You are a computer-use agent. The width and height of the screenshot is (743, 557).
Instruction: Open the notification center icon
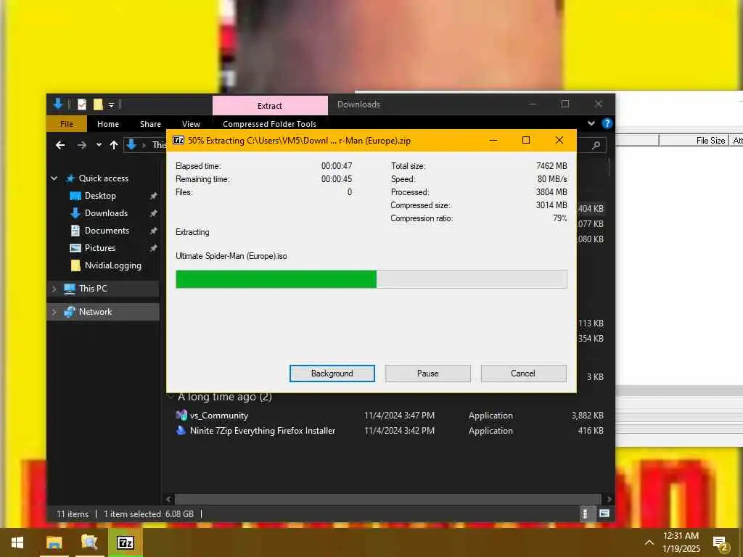click(721, 544)
